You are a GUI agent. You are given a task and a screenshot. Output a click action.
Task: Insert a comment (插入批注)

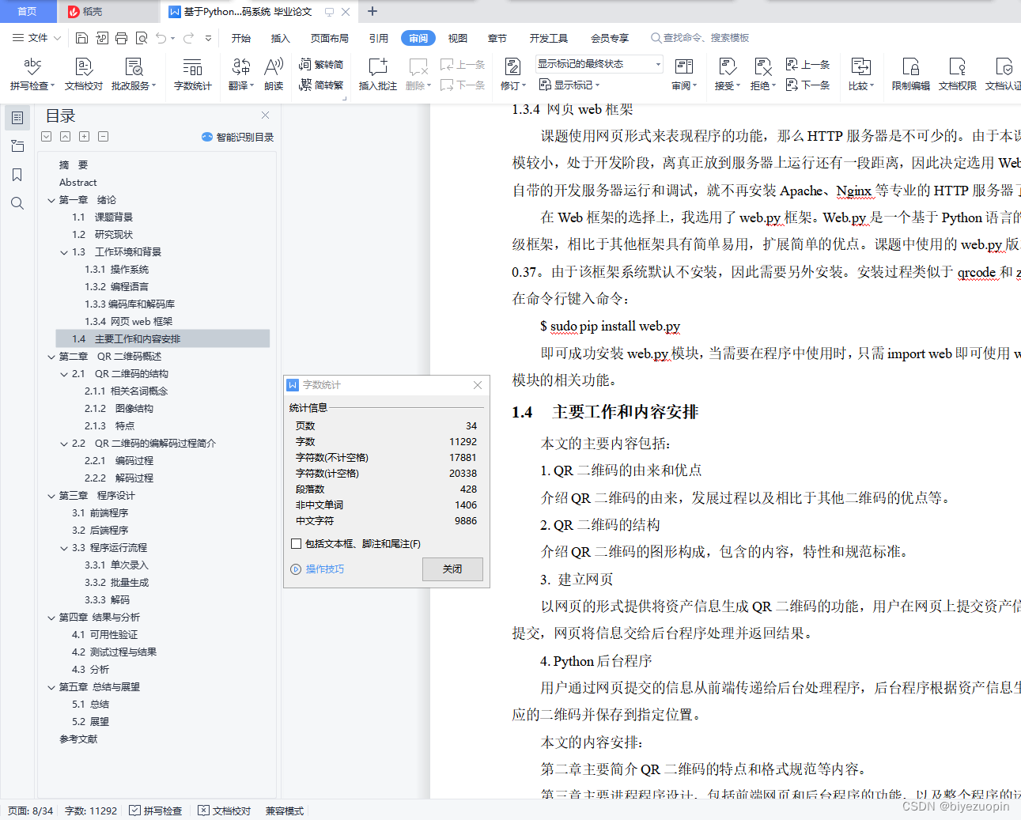coord(377,74)
